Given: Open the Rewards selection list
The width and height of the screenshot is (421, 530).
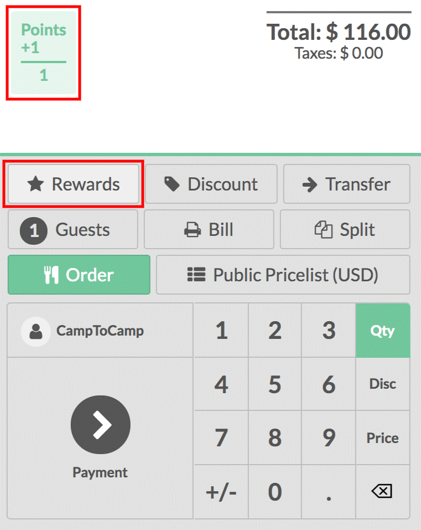Looking at the screenshot, I should [x=74, y=184].
